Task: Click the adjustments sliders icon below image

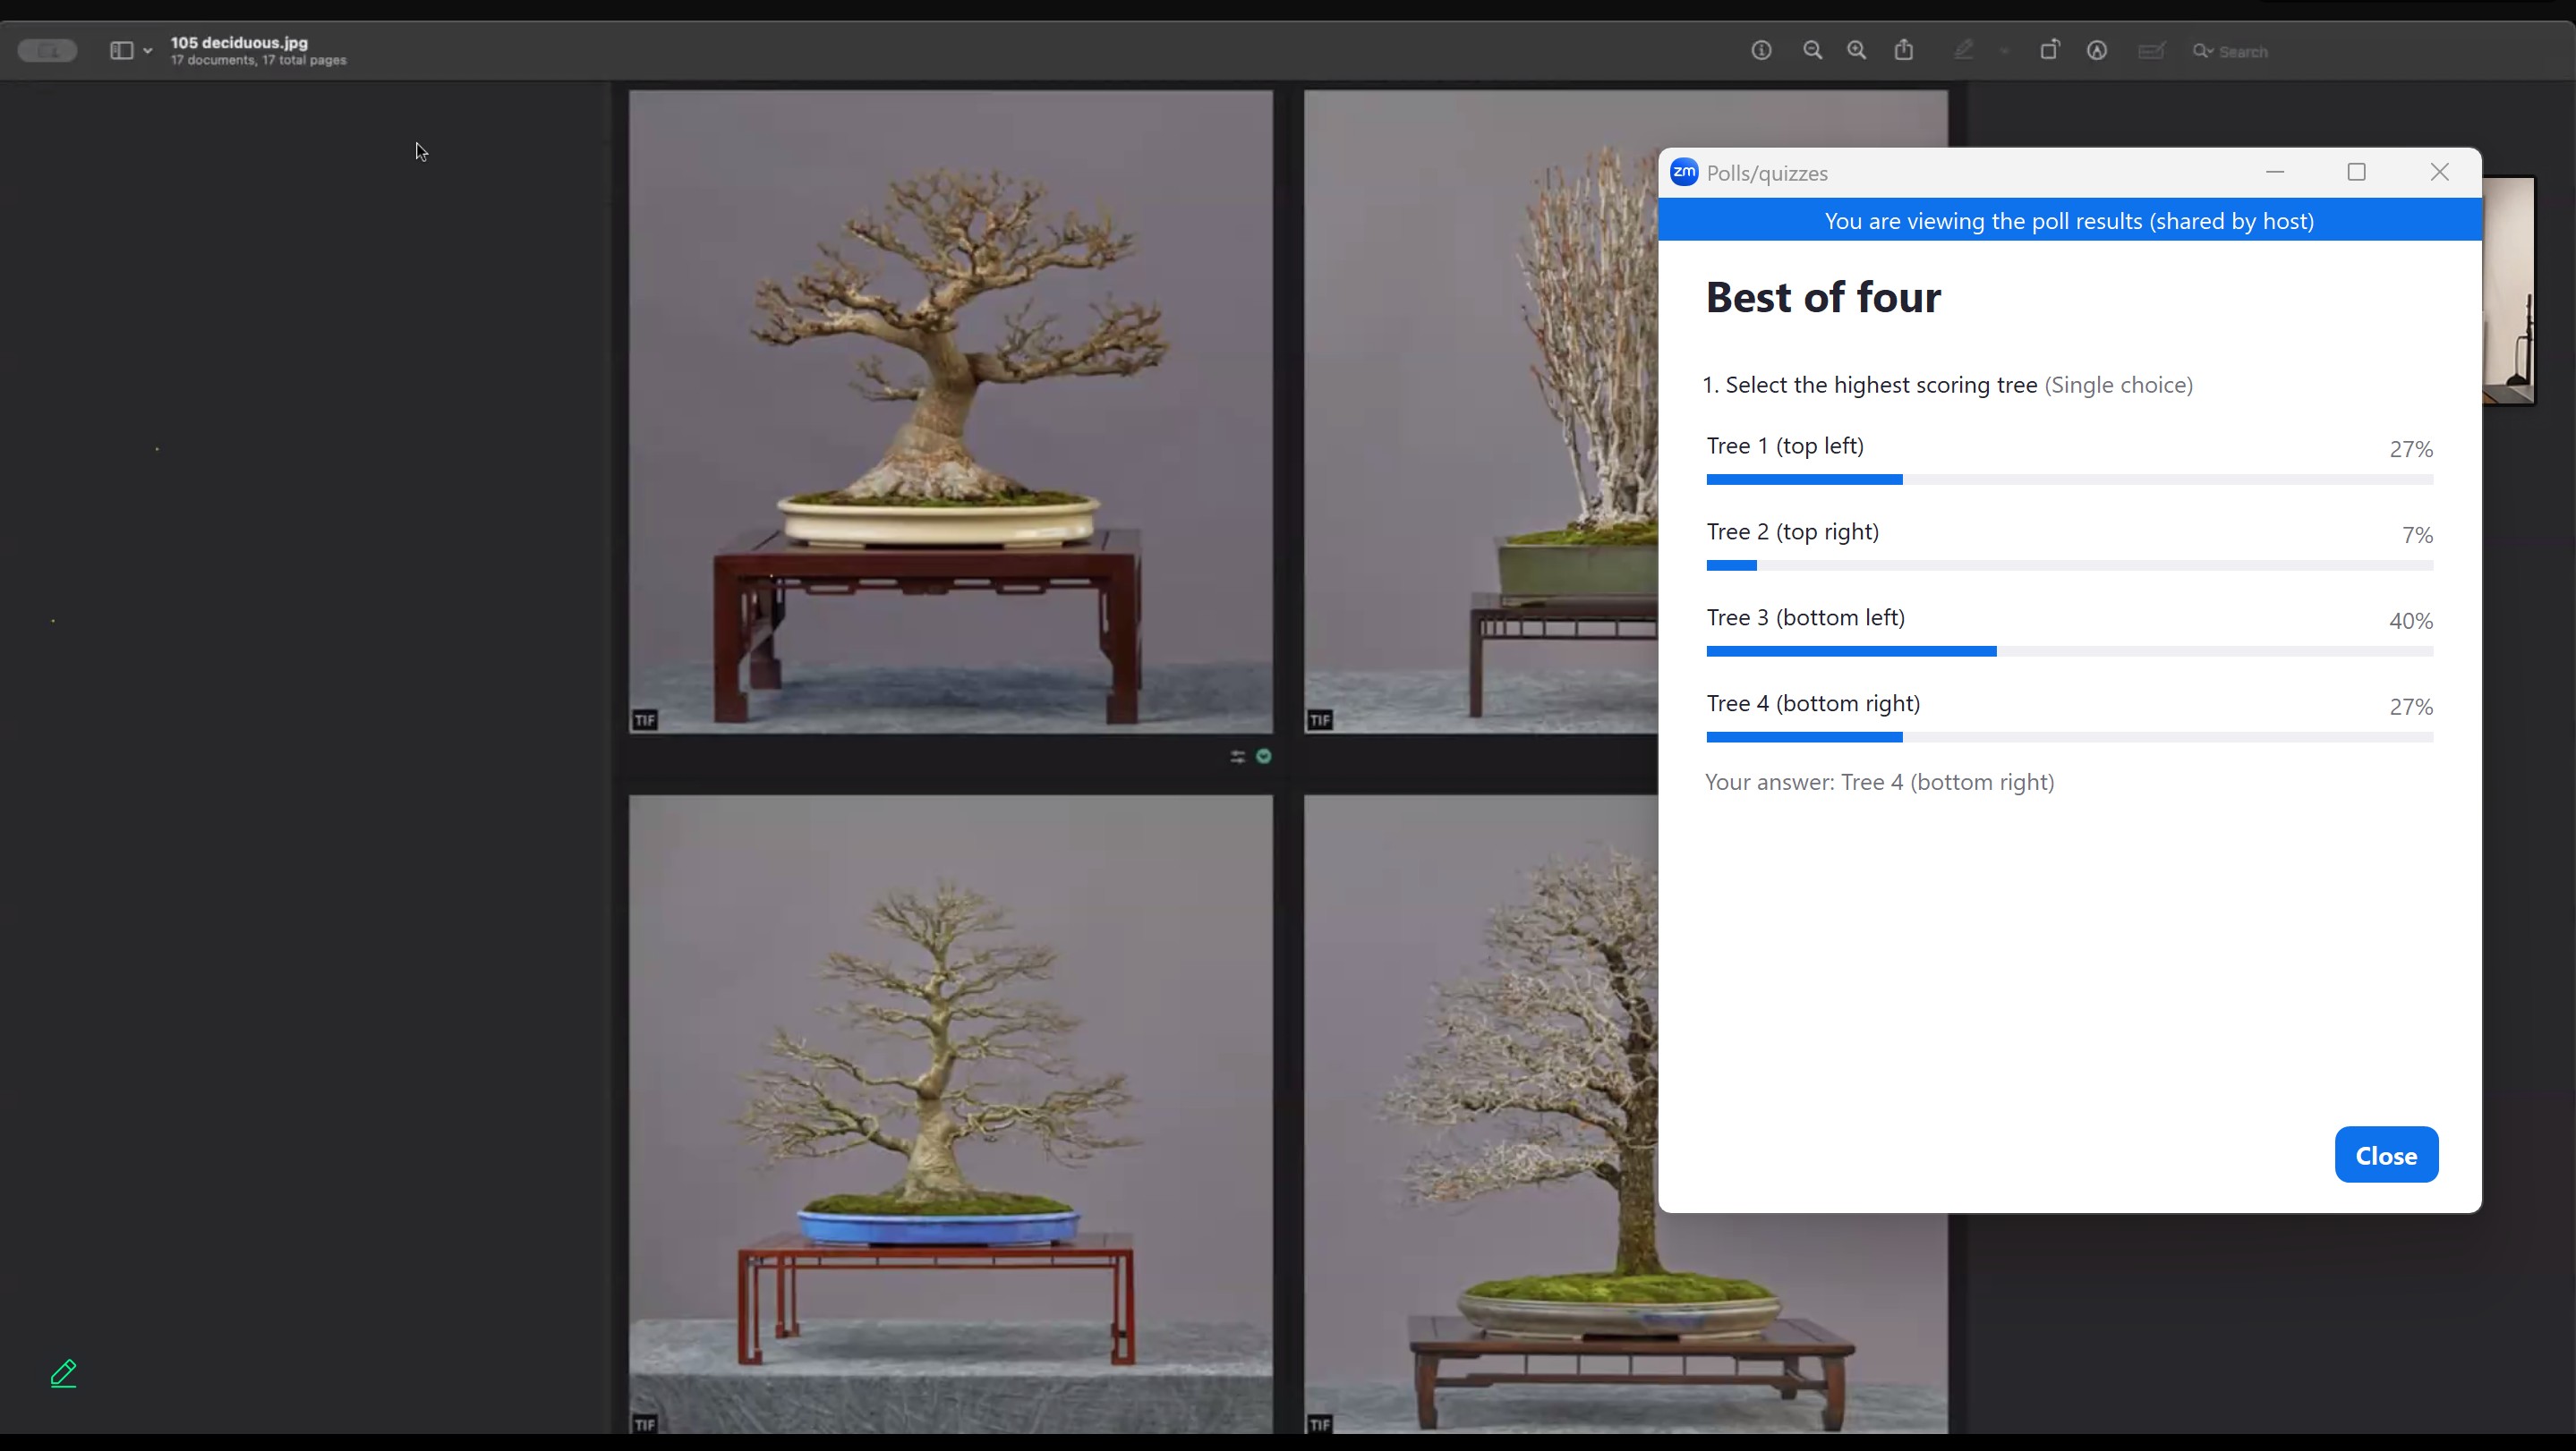Action: coord(1238,758)
